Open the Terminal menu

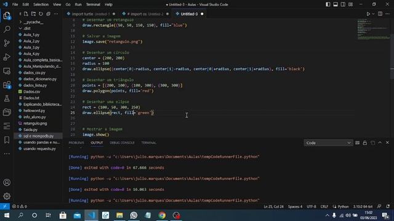click(x=93, y=4)
